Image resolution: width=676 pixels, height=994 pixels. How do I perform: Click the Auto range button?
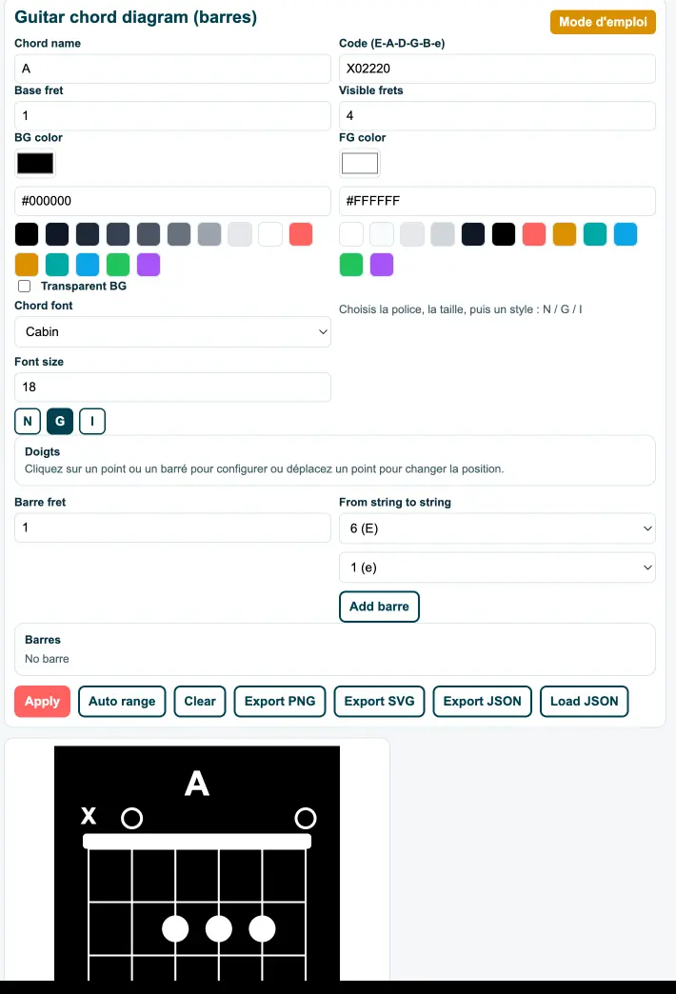[x=122, y=701]
